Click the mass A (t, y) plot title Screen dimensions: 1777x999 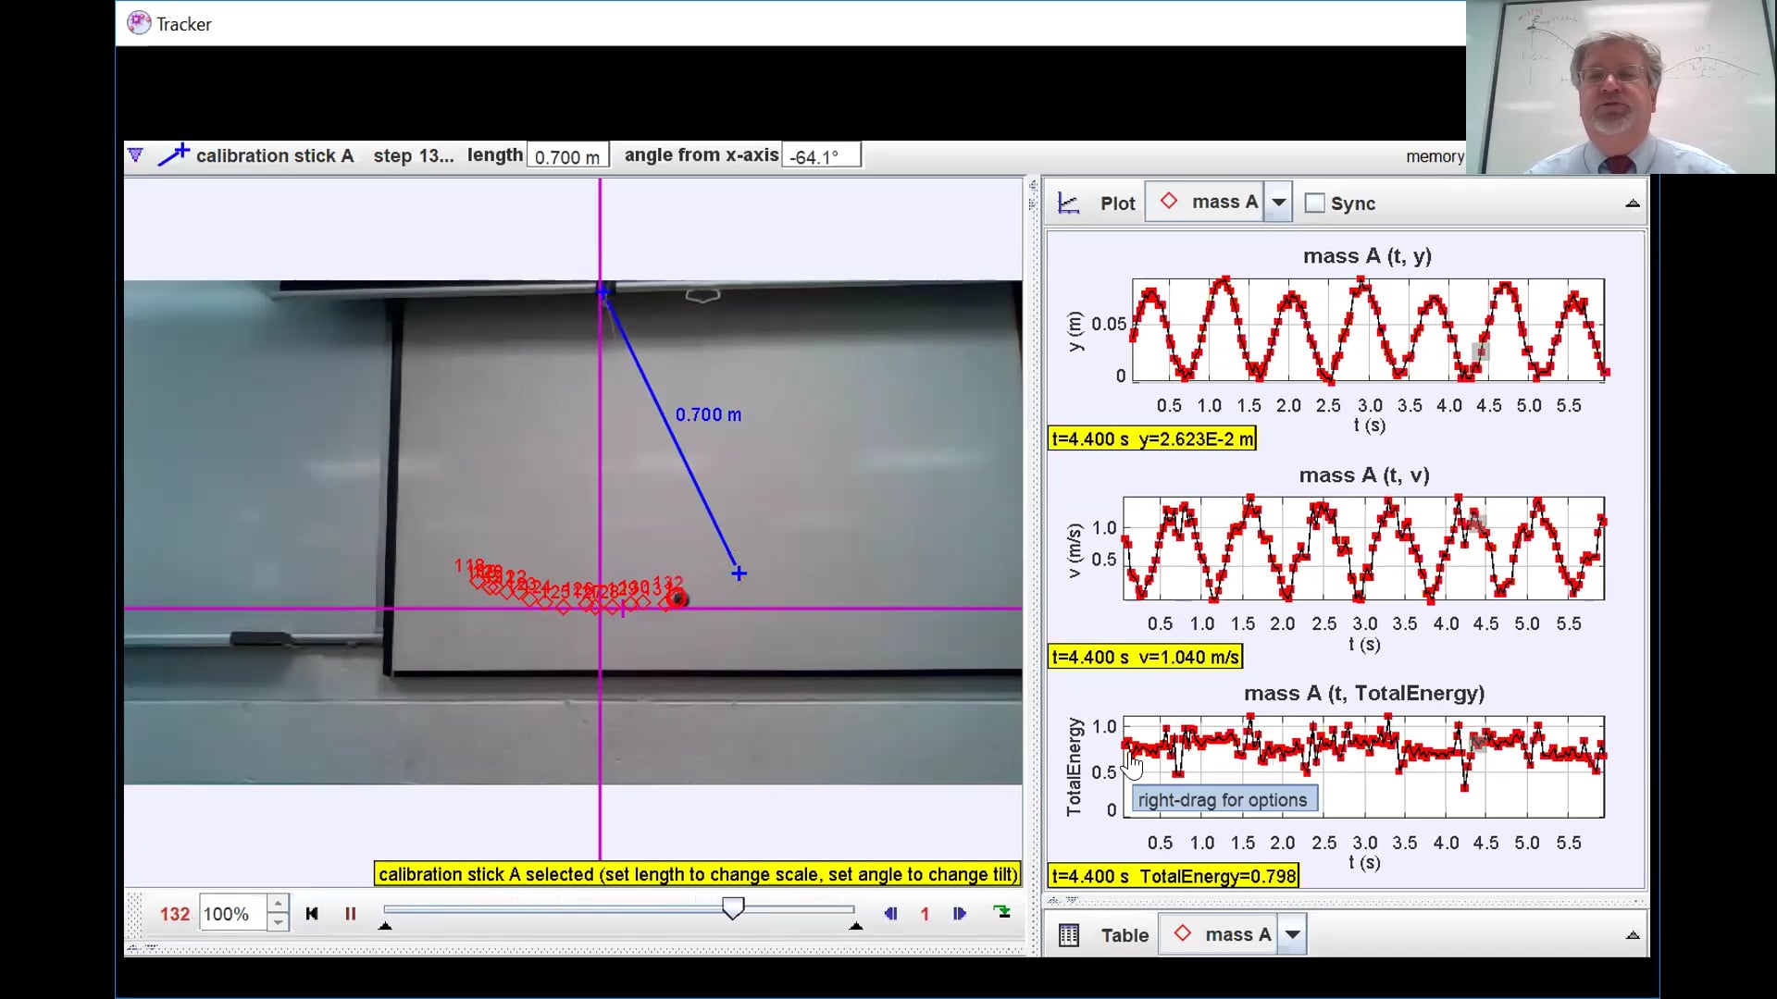(x=1367, y=256)
